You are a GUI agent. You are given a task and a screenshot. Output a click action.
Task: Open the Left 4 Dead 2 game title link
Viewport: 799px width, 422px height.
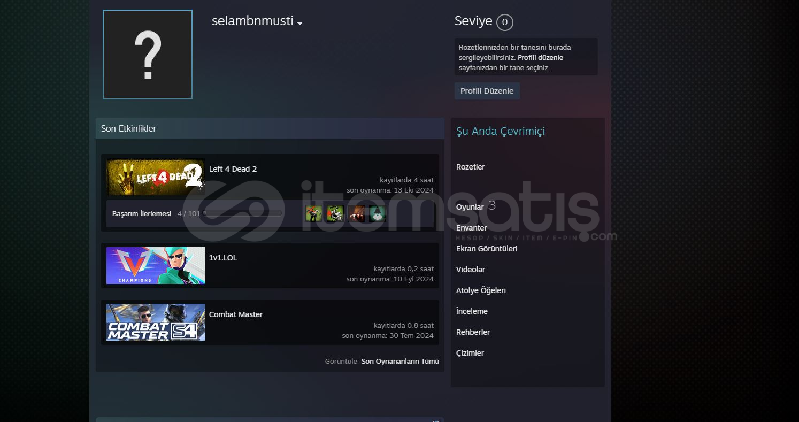tap(233, 169)
